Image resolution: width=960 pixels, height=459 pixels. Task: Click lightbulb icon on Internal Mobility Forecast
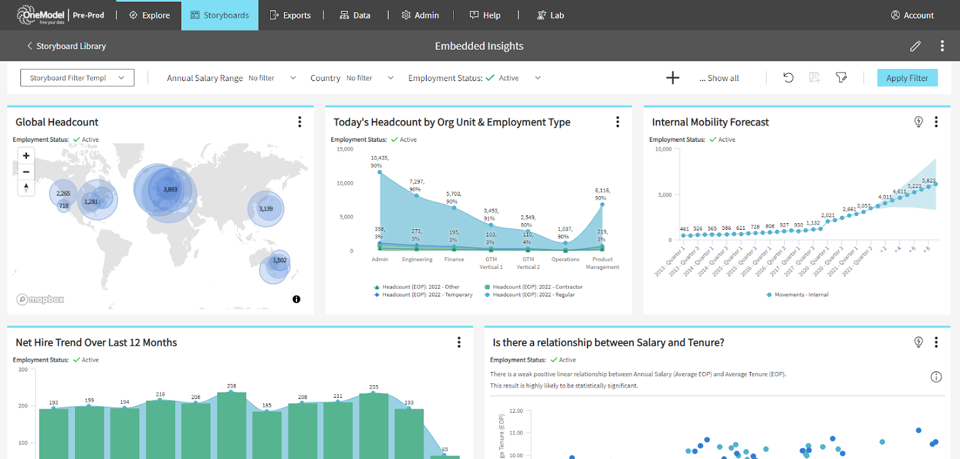pos(918,122)
